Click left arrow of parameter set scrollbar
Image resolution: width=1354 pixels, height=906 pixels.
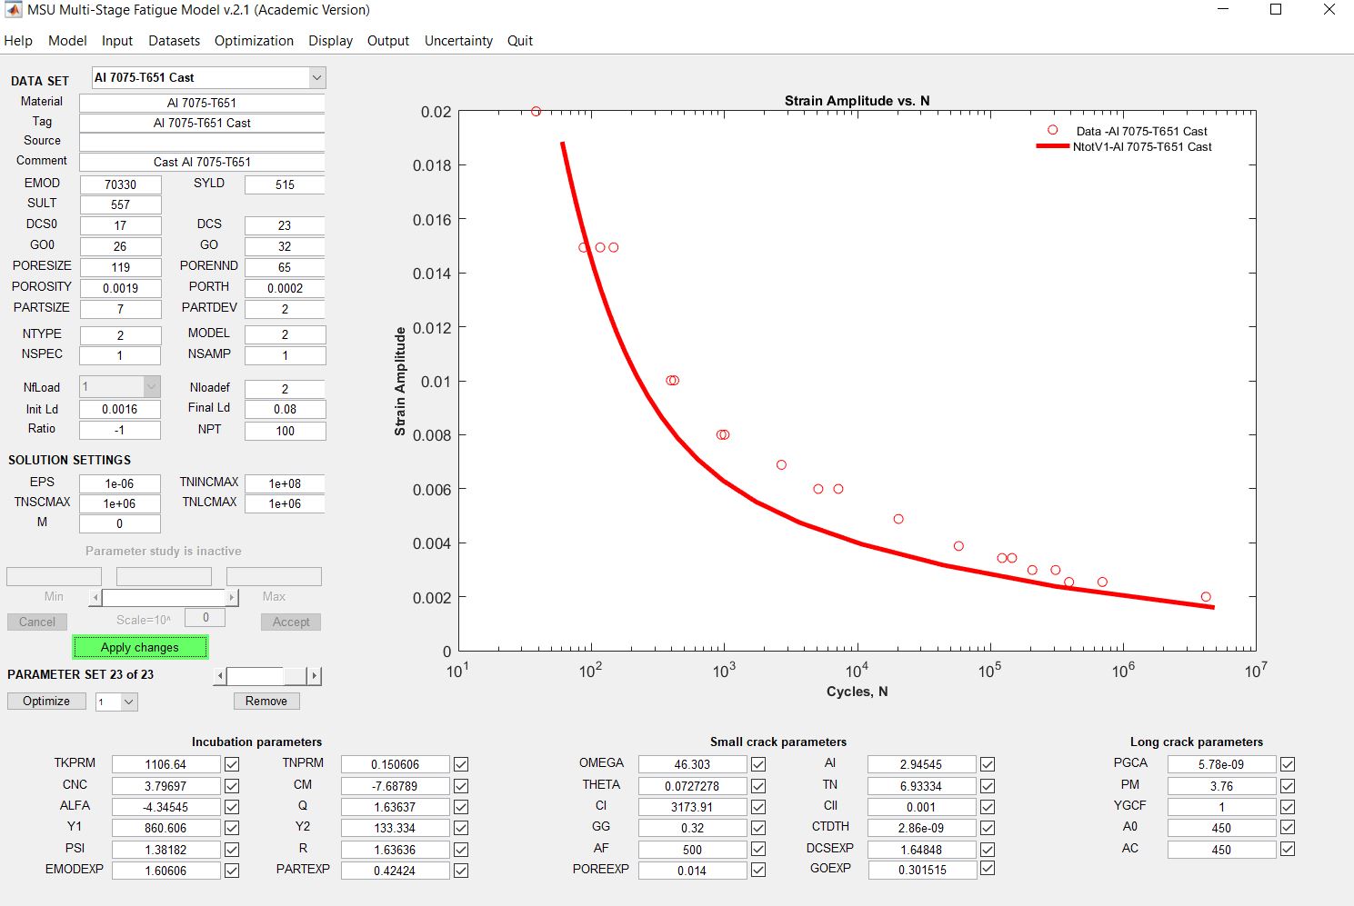(x=220, y=676)
